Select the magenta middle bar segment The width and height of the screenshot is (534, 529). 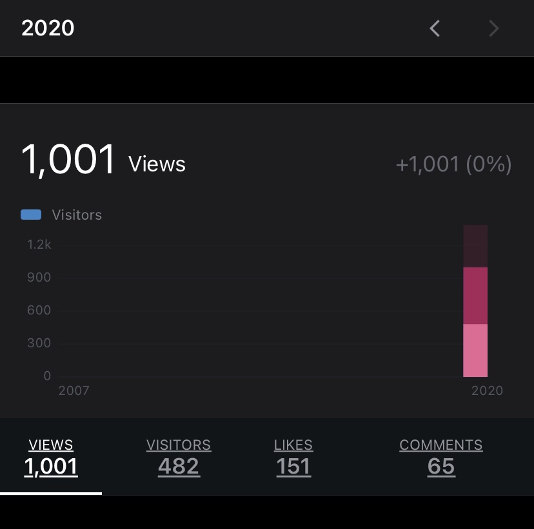[x=475, y=295]
